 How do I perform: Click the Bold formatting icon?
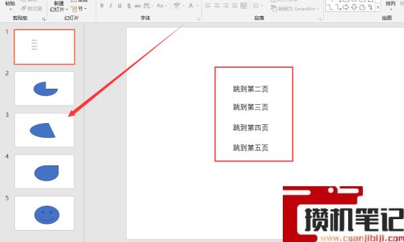102,5
